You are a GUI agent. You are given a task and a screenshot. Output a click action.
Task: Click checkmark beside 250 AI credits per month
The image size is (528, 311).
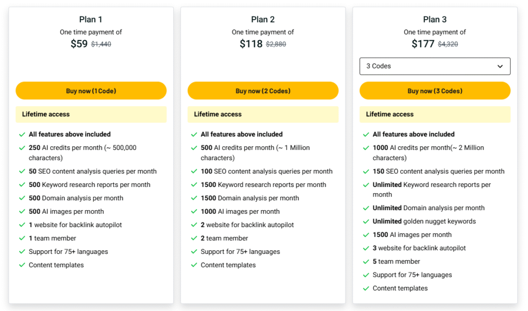[x=22, y=148]
